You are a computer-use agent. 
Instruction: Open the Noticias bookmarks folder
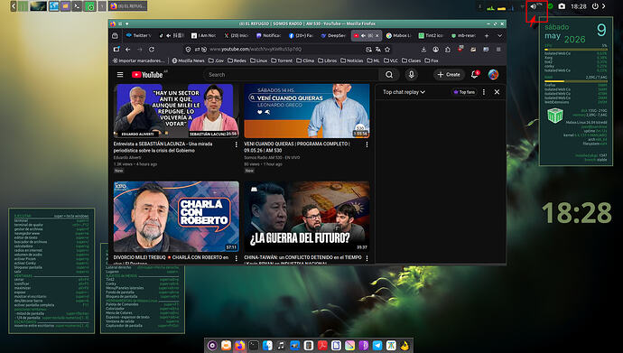coord(352,60)
